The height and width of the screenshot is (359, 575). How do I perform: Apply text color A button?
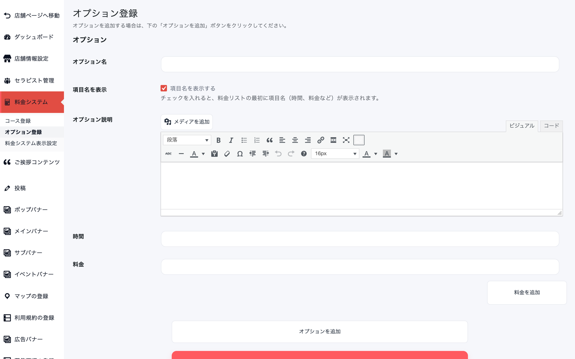click(x=194, y=154)
